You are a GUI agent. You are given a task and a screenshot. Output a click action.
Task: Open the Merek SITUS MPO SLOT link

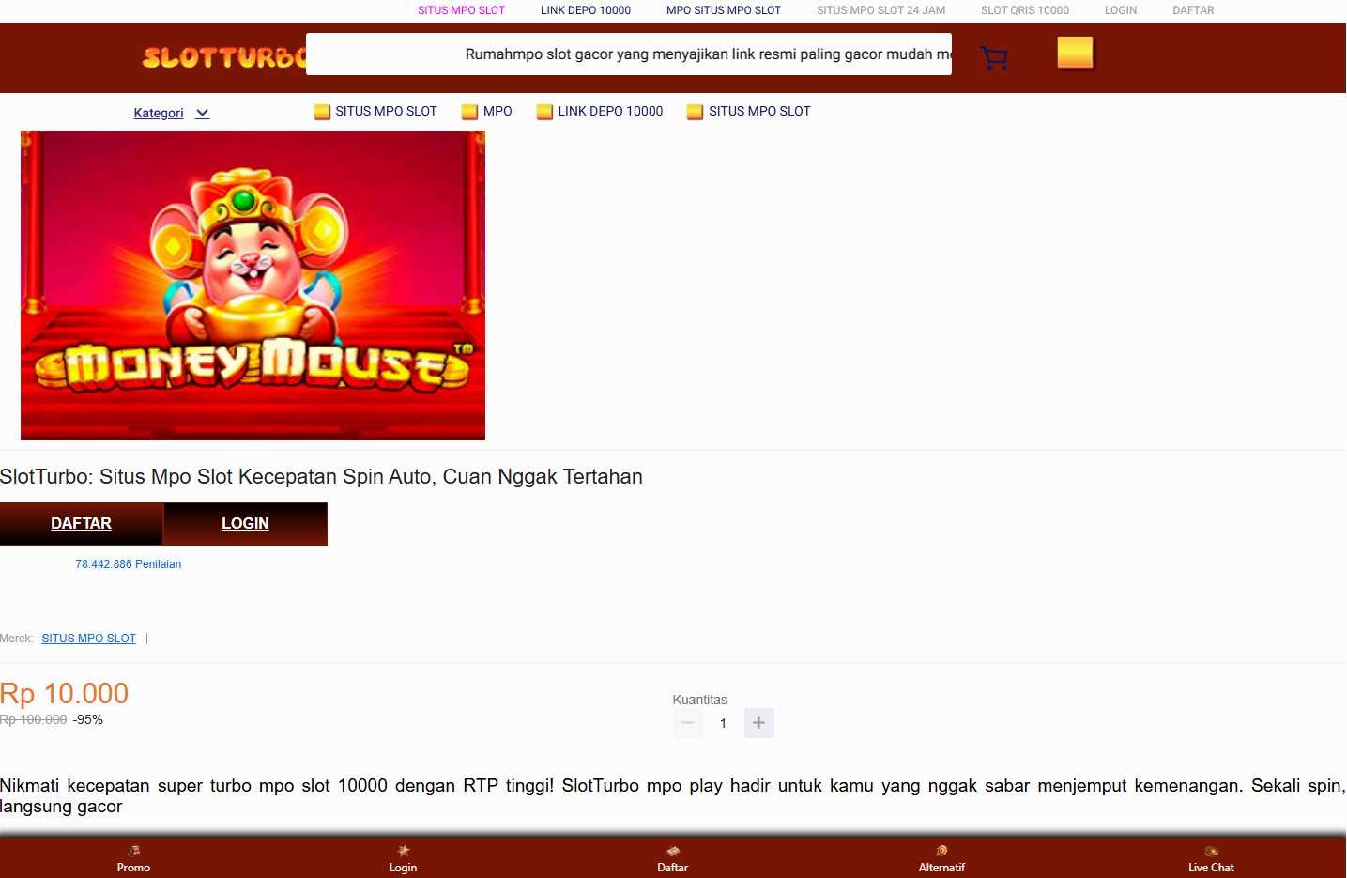(x=88, y=639)
